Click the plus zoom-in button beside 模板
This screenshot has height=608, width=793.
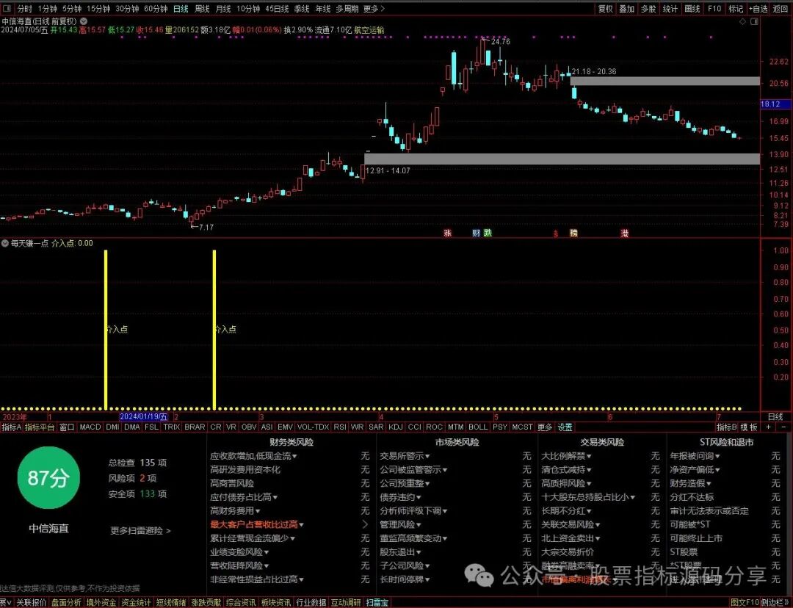(769, 427)
